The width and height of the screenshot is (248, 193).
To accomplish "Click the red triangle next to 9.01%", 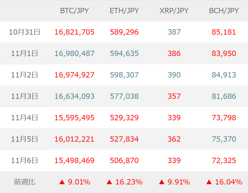I will coord(62,182).
